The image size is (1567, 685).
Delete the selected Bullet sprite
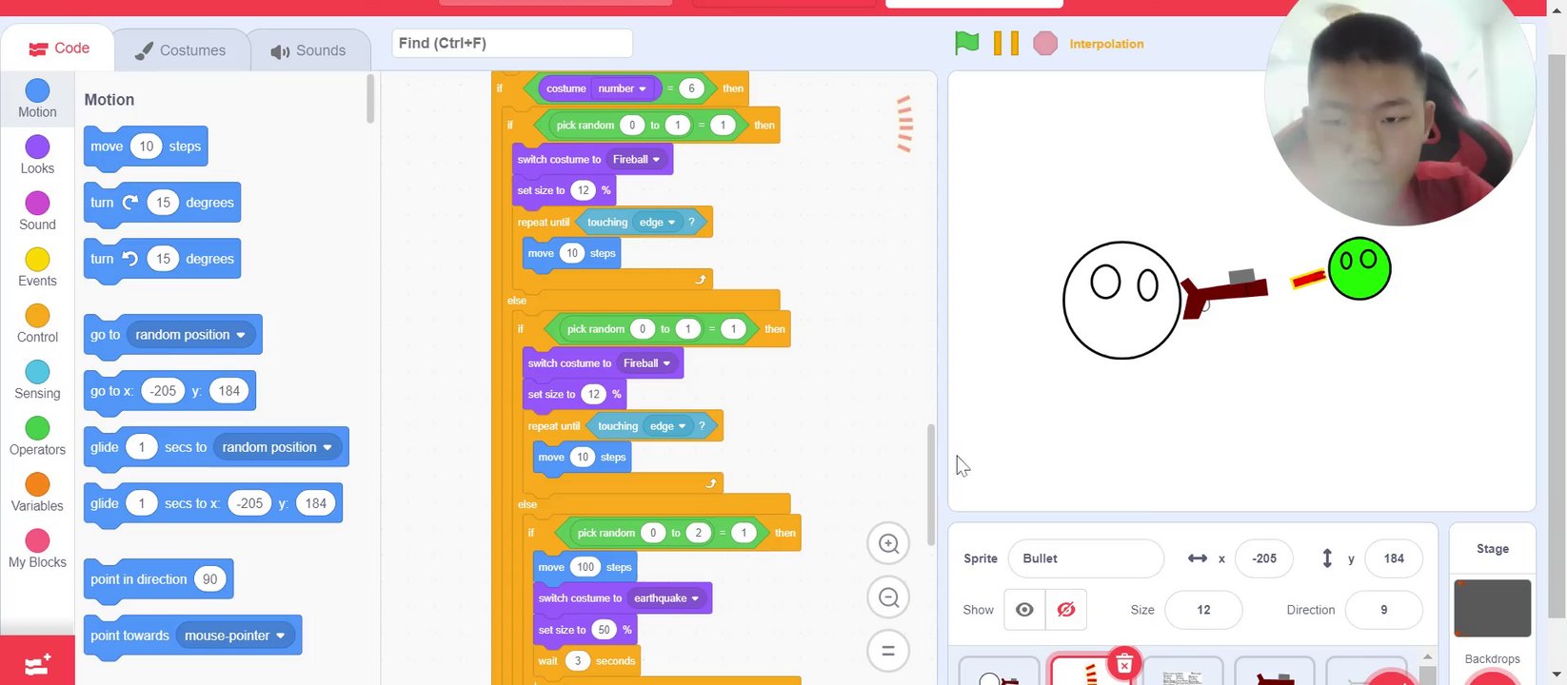(x=1124, y=663)
